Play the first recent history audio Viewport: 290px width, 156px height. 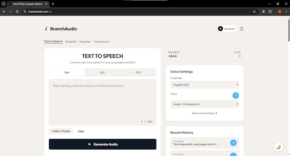[233, 143]
